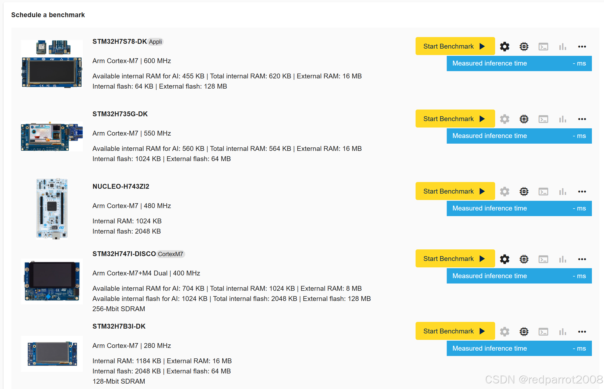Open more options for STM32H7S78-DK
The height and width of the screenshot is (389, 604).
coord(582,47)
